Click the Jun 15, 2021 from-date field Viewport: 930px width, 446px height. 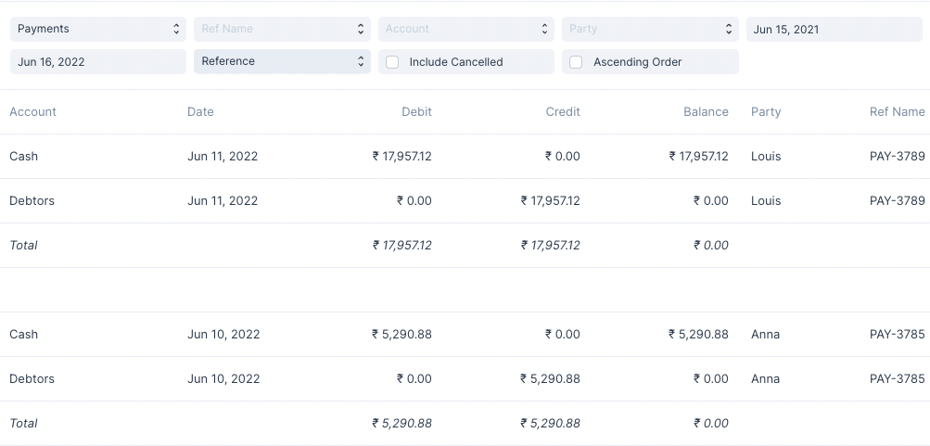tap(834, 29)
